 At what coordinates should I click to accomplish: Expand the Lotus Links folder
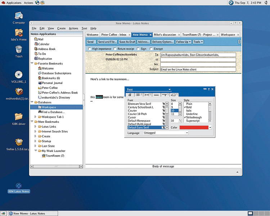pos(35,126)
